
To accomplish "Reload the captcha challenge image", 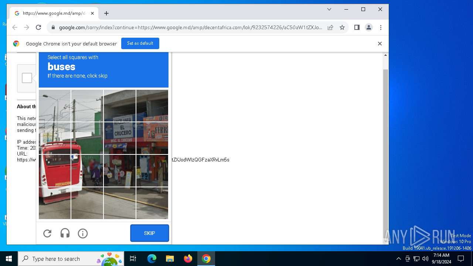I will (47, 233).
